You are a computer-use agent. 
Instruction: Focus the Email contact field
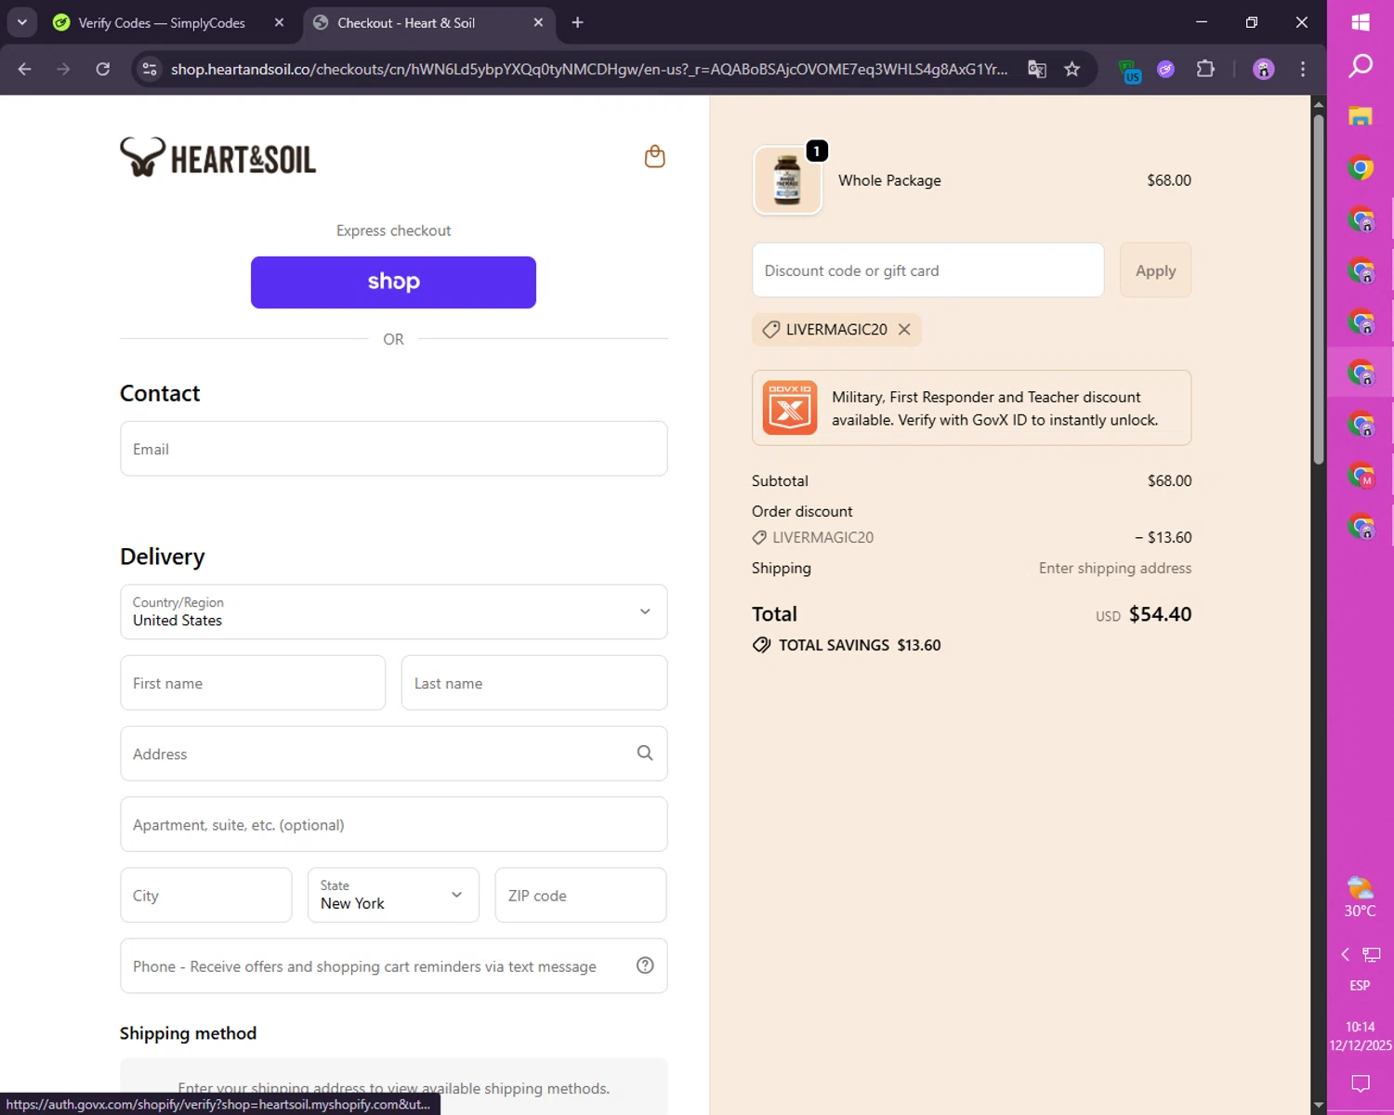393,449
